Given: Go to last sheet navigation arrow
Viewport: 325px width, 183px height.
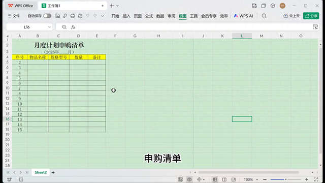Looking at the screenshot, I should pos(27,172).
